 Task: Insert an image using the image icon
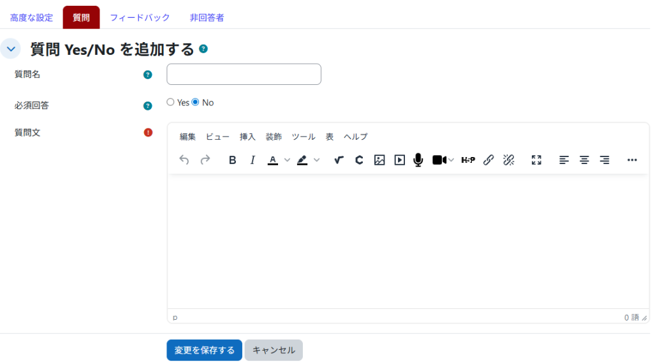[379, 160]
